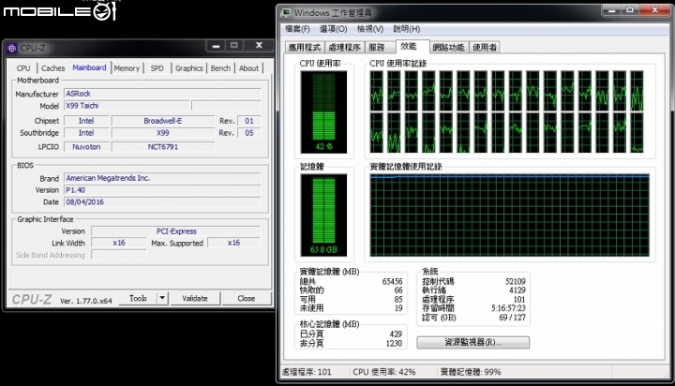This screenshot has width=675, height=386.
Task: Click the Task Manager title bar icon
Action: [x=285, y=12]
